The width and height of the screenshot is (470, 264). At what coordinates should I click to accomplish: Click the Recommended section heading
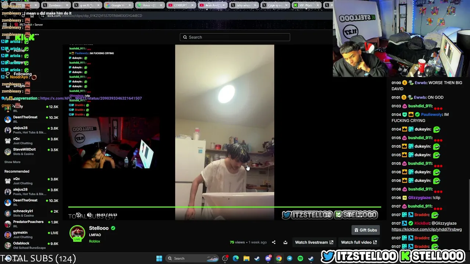tap(17, 171)
